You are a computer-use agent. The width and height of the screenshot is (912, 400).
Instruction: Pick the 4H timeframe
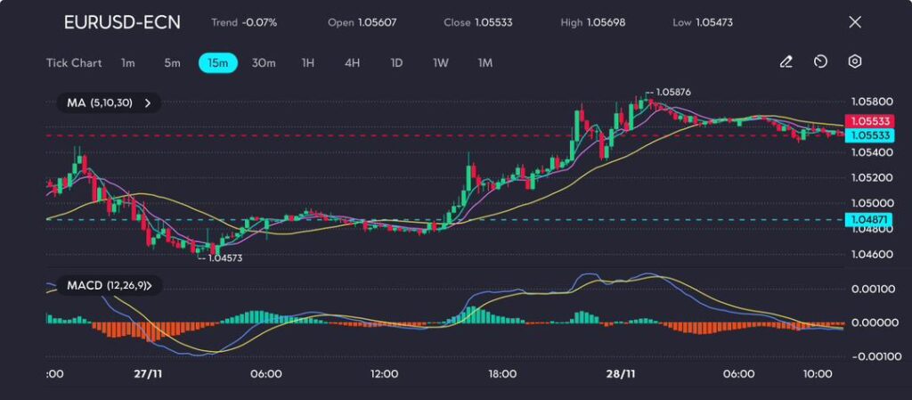coord(353,63)
